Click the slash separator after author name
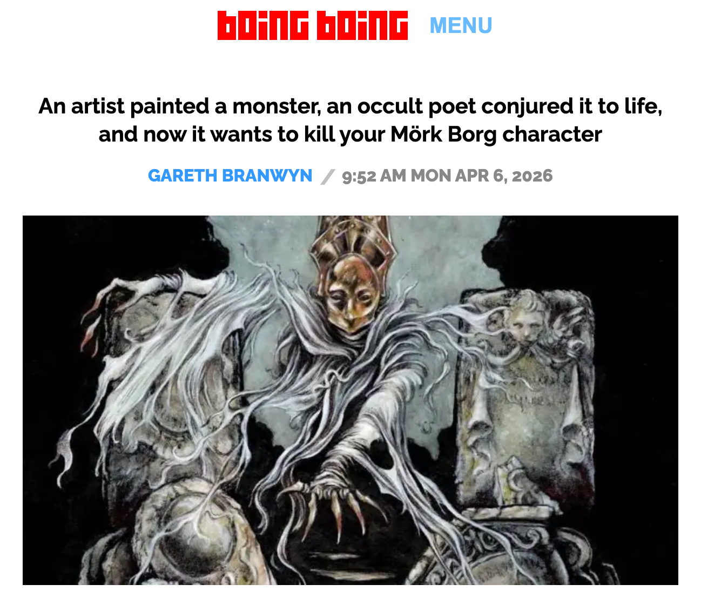This screenshot has height=591, width=701. click(x=327, y=176)
